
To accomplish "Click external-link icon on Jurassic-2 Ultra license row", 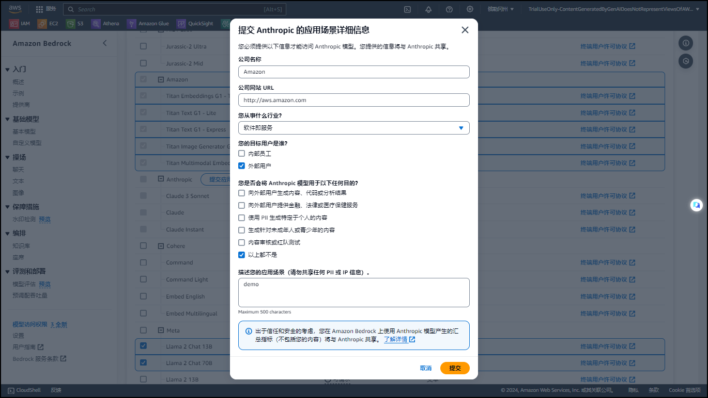I will (632, 46).
